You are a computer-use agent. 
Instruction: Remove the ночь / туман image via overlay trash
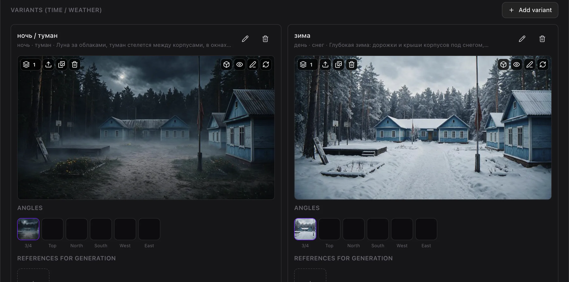point(75,65)
